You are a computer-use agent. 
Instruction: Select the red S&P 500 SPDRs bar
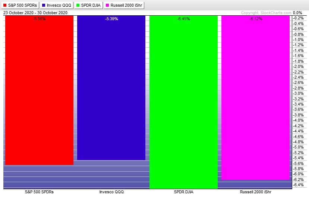(x=39, y=90)
